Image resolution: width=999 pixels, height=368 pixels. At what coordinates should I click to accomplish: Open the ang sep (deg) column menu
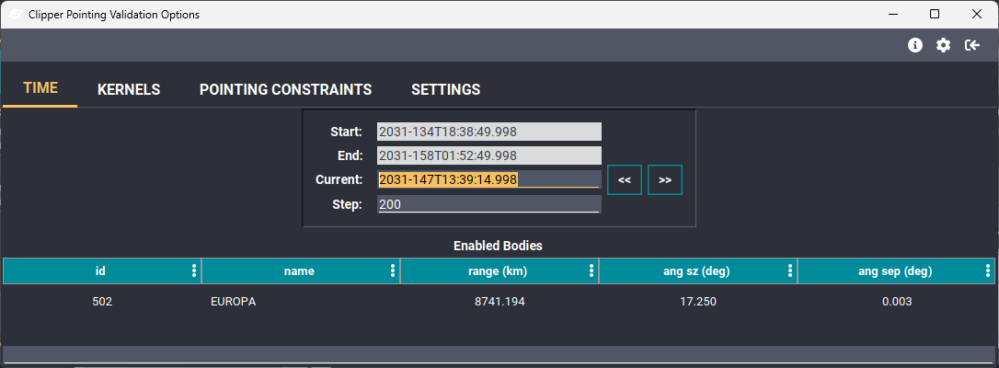pyautogui.click(x=988, y=271)
